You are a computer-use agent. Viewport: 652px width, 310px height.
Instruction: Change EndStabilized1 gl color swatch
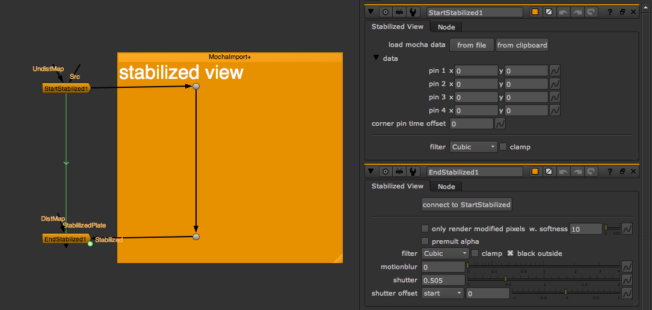coord(549,172)
